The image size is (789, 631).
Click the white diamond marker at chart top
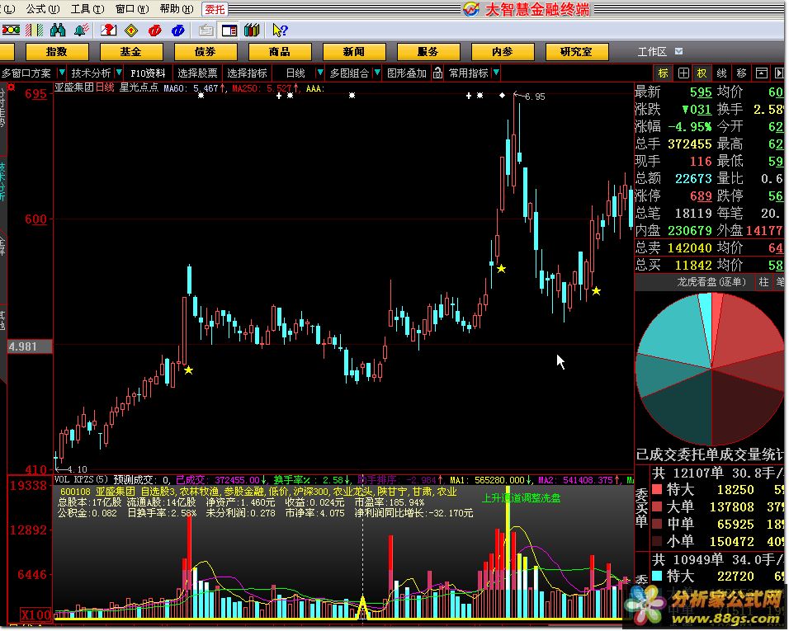(502, 95)
